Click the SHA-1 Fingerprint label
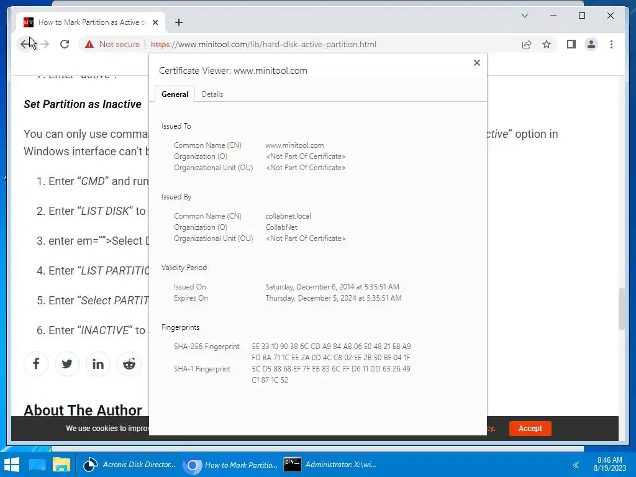636x477 pixels. [x=202, y=369]
